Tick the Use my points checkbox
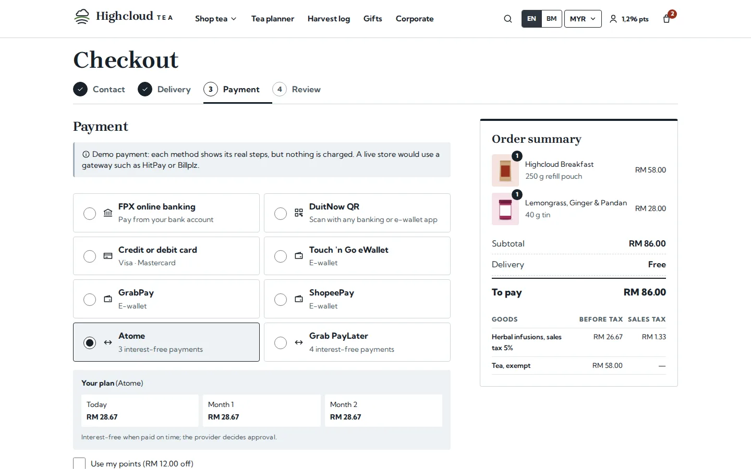This screenshot has width=751, height=469. (x=79, y=463)
